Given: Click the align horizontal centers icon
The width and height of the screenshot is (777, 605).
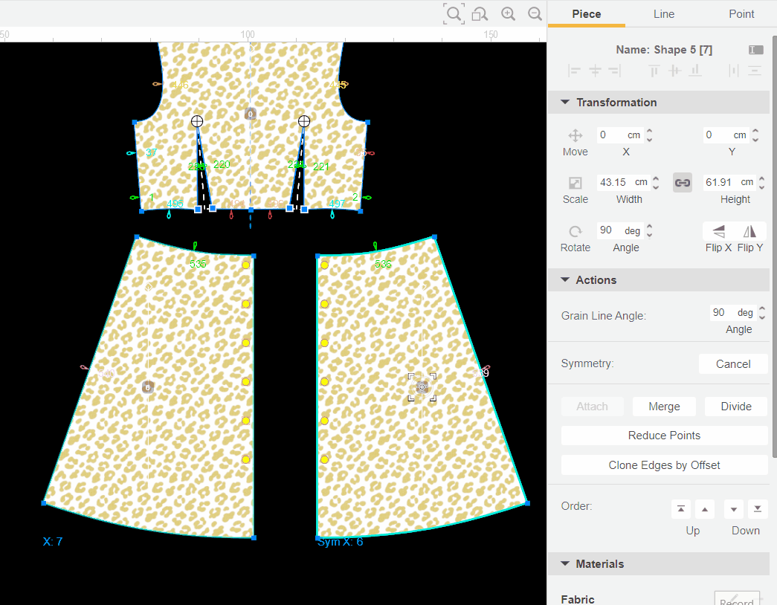Looking at the screenshot, I should (x=595, y=71).
